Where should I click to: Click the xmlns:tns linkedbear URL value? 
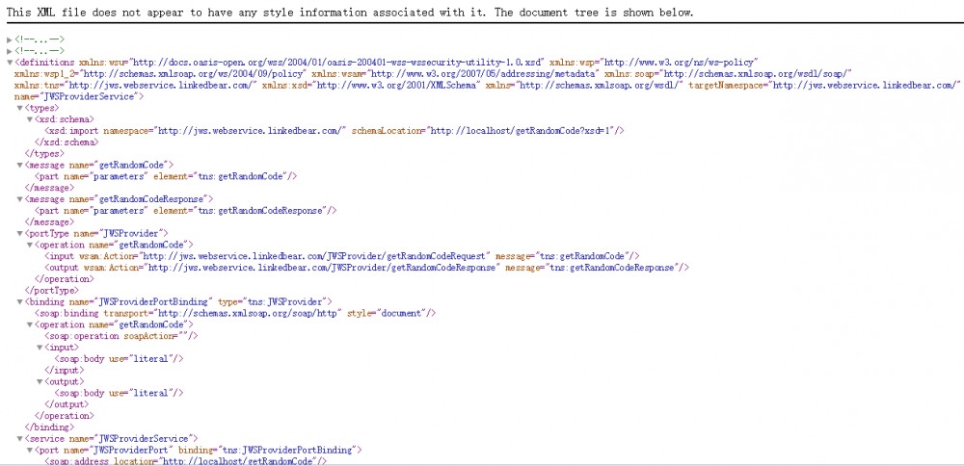160,86
